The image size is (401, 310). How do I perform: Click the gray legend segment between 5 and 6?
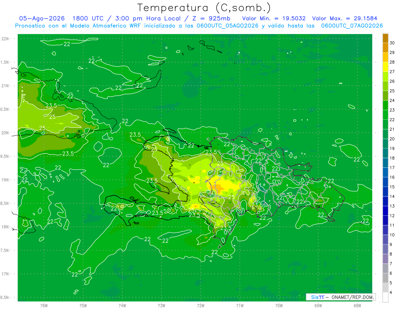(x=385, y=278)
